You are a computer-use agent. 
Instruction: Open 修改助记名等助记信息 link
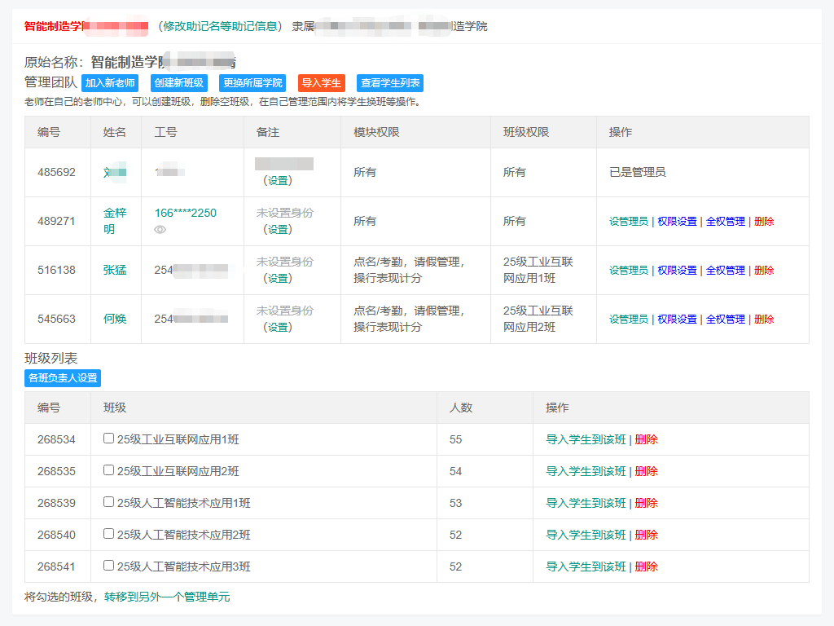click(x=222, y=26)
